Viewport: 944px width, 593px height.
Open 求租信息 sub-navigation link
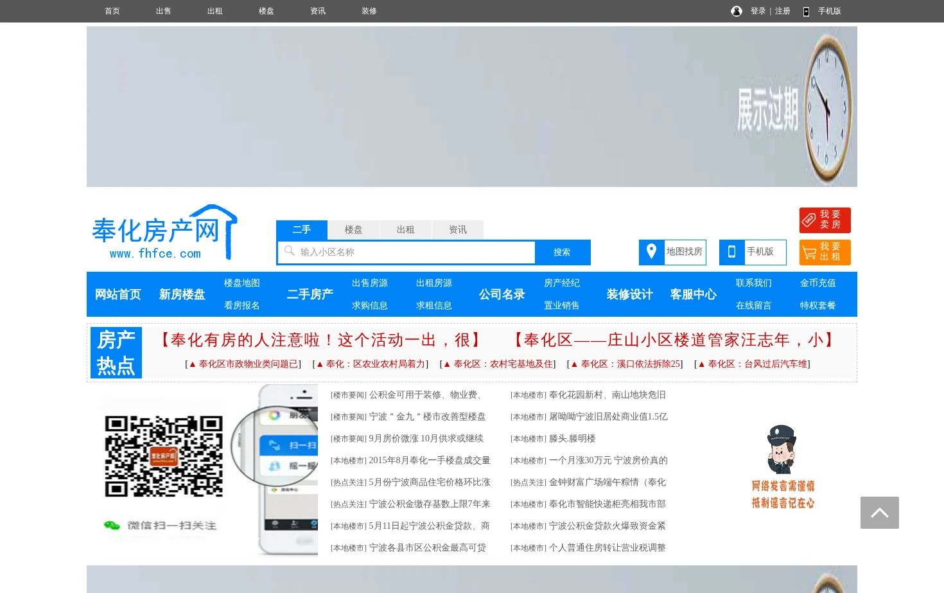click(434, 306)
